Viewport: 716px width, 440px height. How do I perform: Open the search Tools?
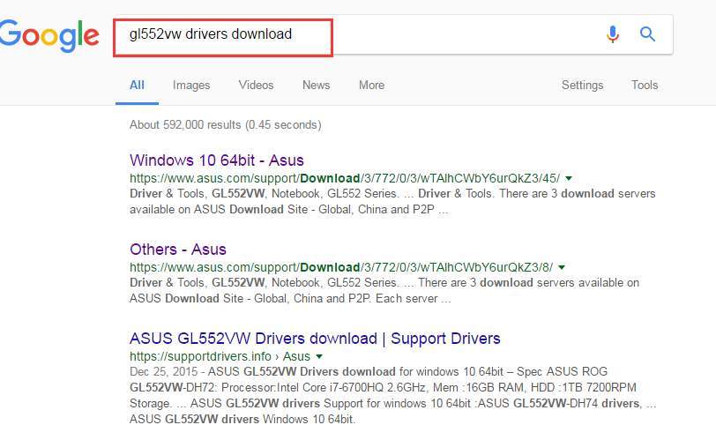point(645,85)
